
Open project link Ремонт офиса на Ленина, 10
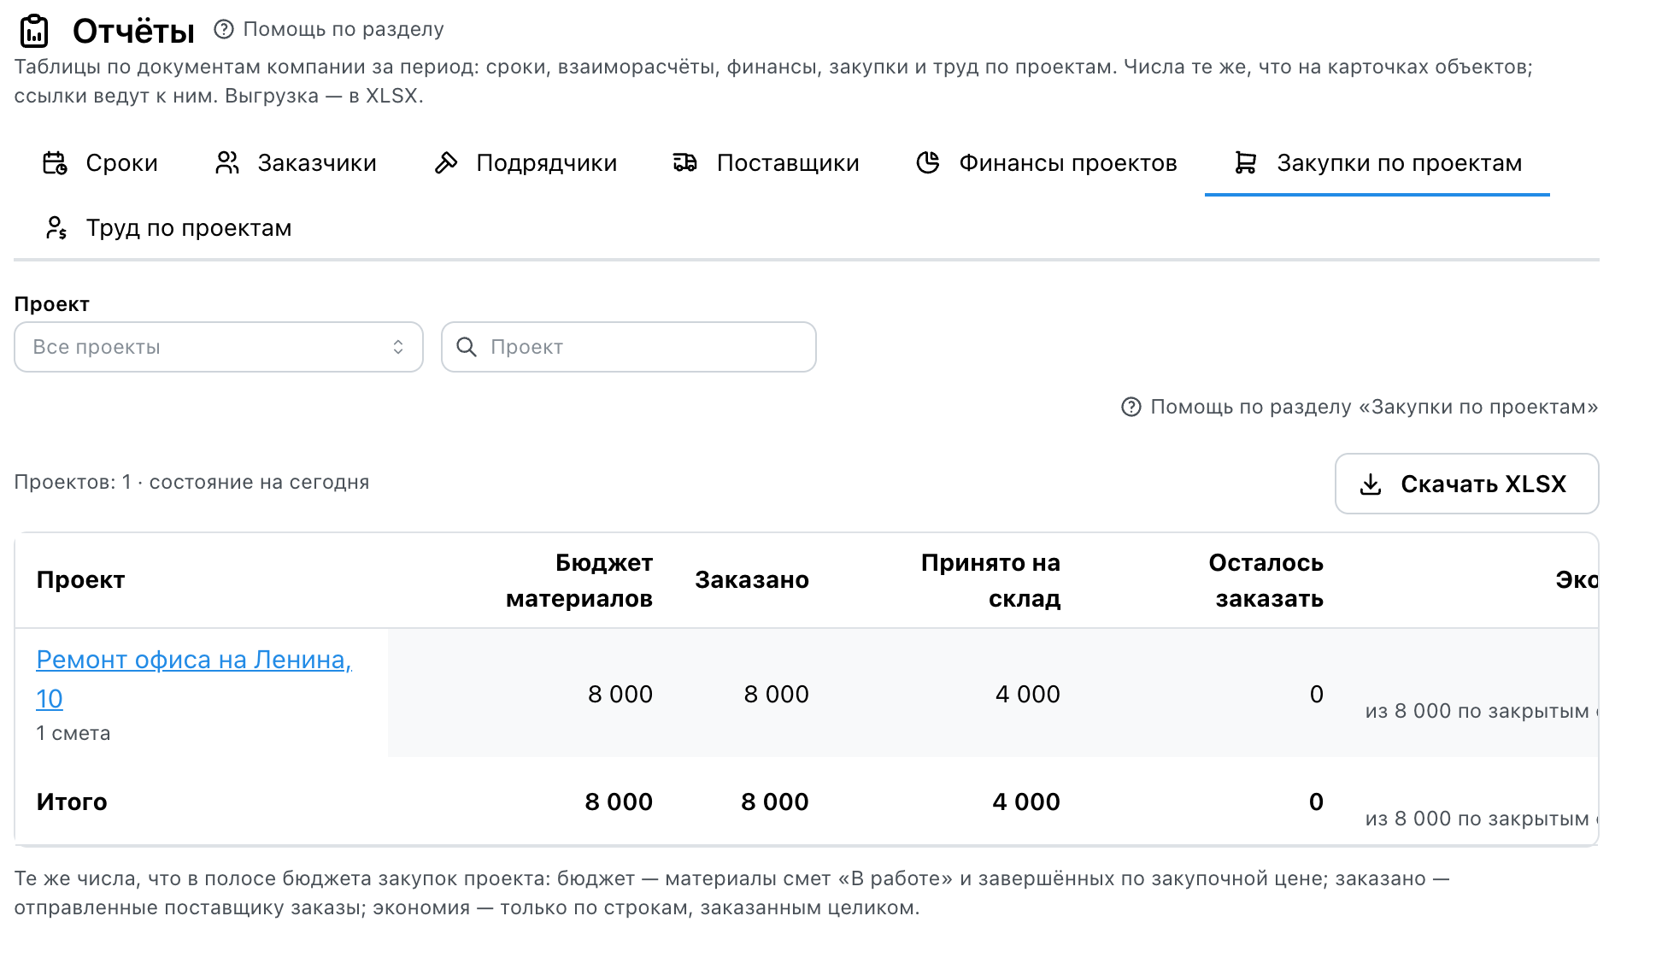pyautogui.click(x=194, y=678)
